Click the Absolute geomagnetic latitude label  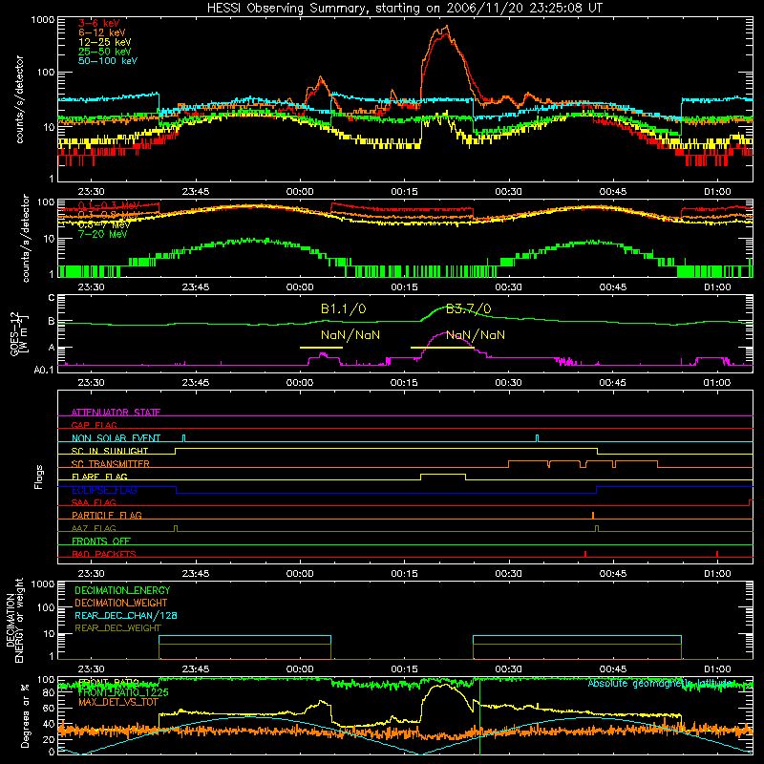660,683
